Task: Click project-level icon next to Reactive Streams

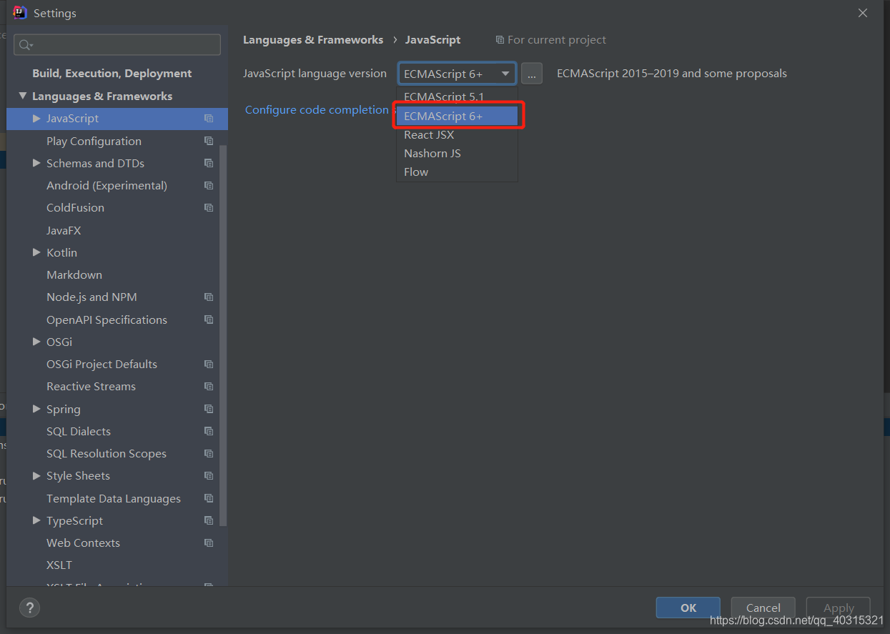Action: pos(209,386)
